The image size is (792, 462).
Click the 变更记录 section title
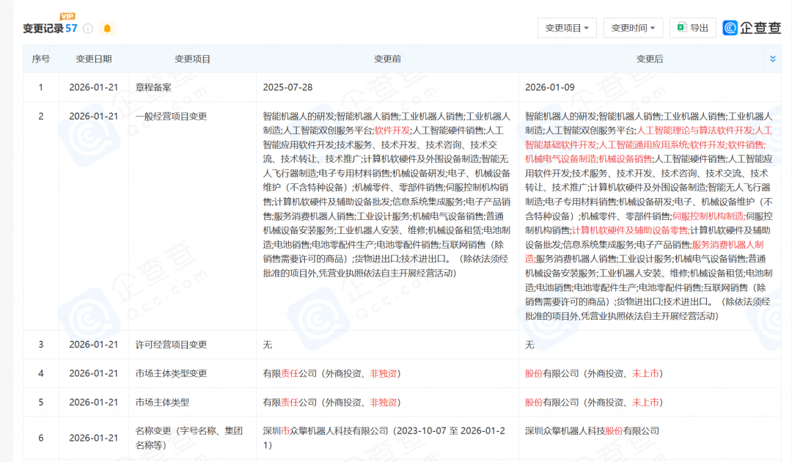(x=43, y=29)
